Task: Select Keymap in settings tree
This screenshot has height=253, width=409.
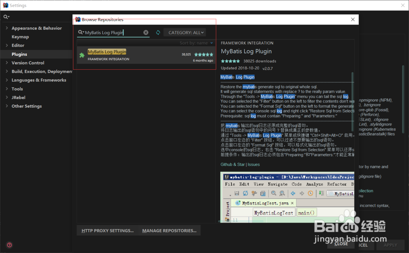Action: (x=20, y=37)
